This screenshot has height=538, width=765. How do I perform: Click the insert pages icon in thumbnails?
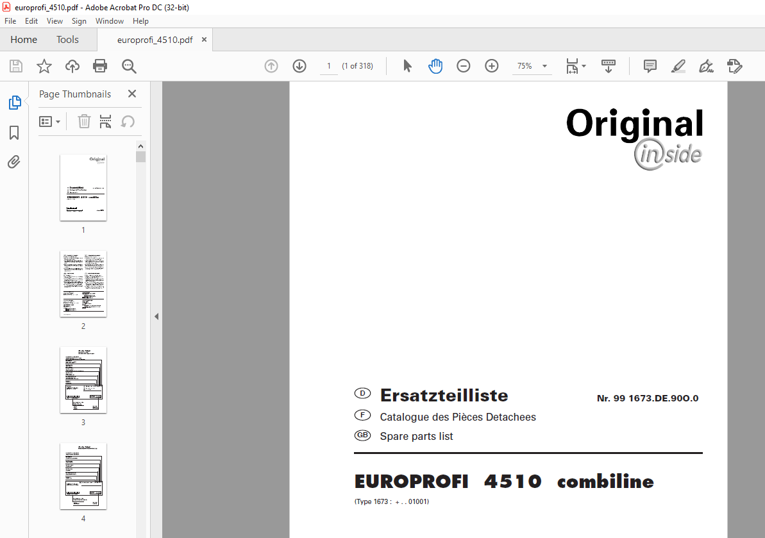click(x=105, y=121)
